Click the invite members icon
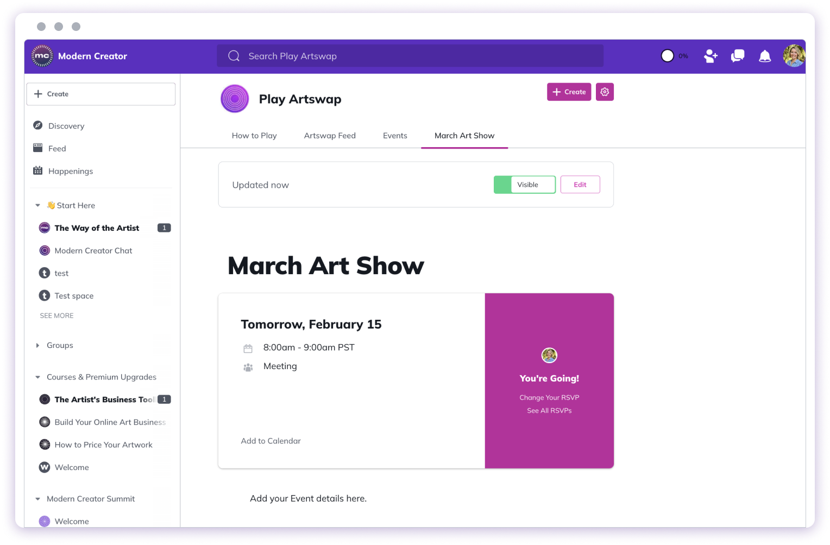 tap(710, 56)
